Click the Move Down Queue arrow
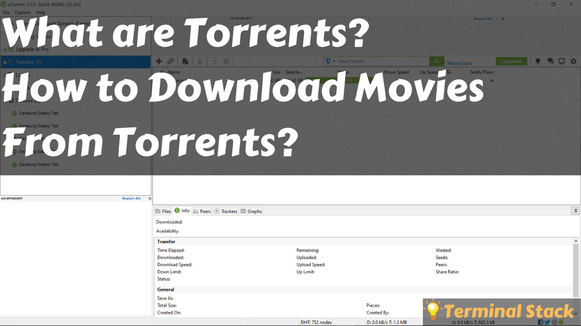 pyautogui.click(x=250, y=61)
